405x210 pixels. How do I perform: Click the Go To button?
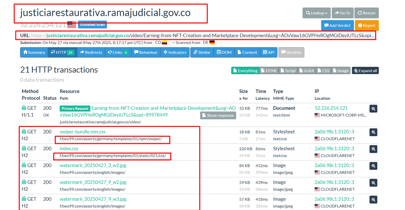[343, 13]
